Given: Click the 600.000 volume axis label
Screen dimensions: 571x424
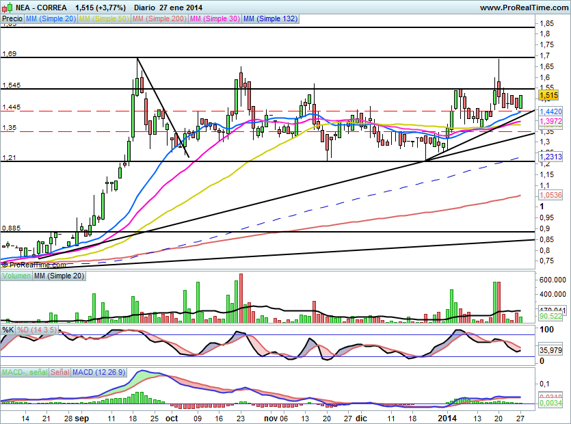Looking at the screenshot, I should [x=553, y=280].
